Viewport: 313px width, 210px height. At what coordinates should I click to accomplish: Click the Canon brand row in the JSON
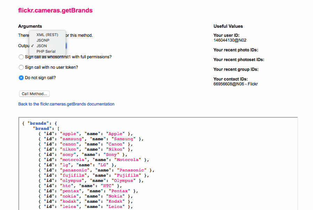86,144
